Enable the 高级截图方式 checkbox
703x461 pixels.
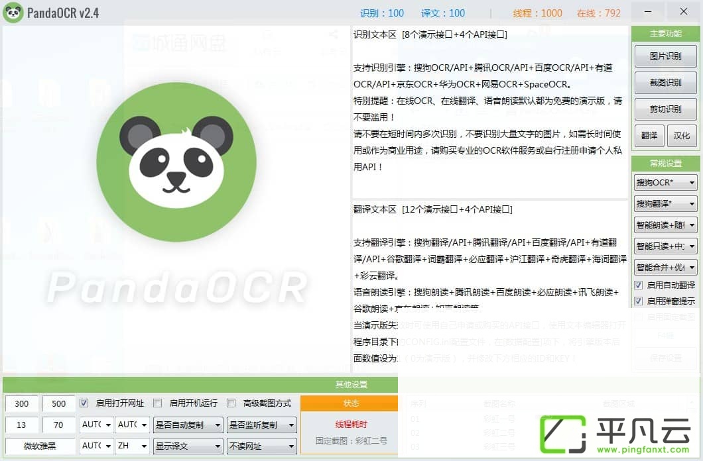[231, 403]
